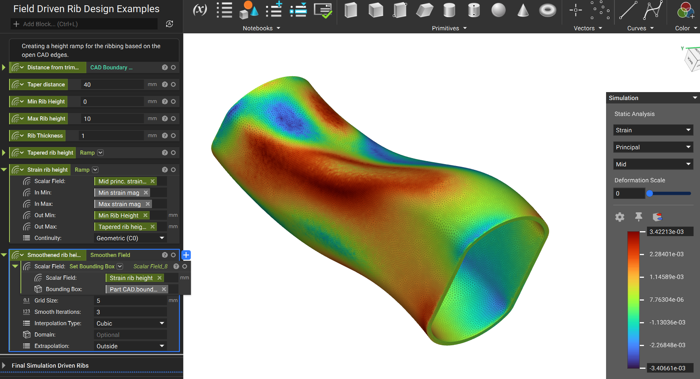Click the Deformation Scale slider handle
700x379 pixels.
(x=650, y=193)
